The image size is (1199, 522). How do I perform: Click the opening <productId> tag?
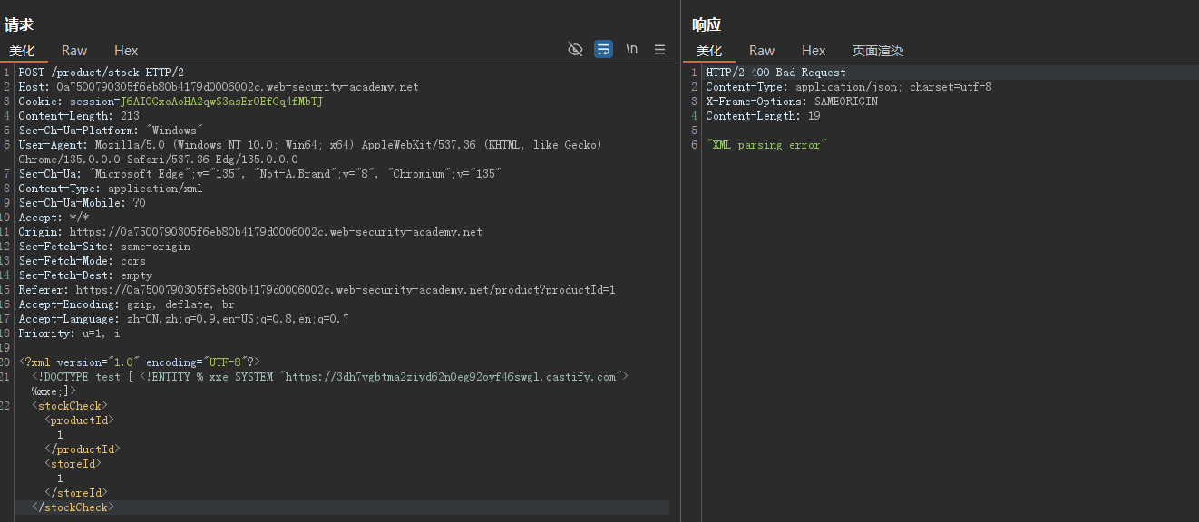pyautogui.click(x=79, y=420)
